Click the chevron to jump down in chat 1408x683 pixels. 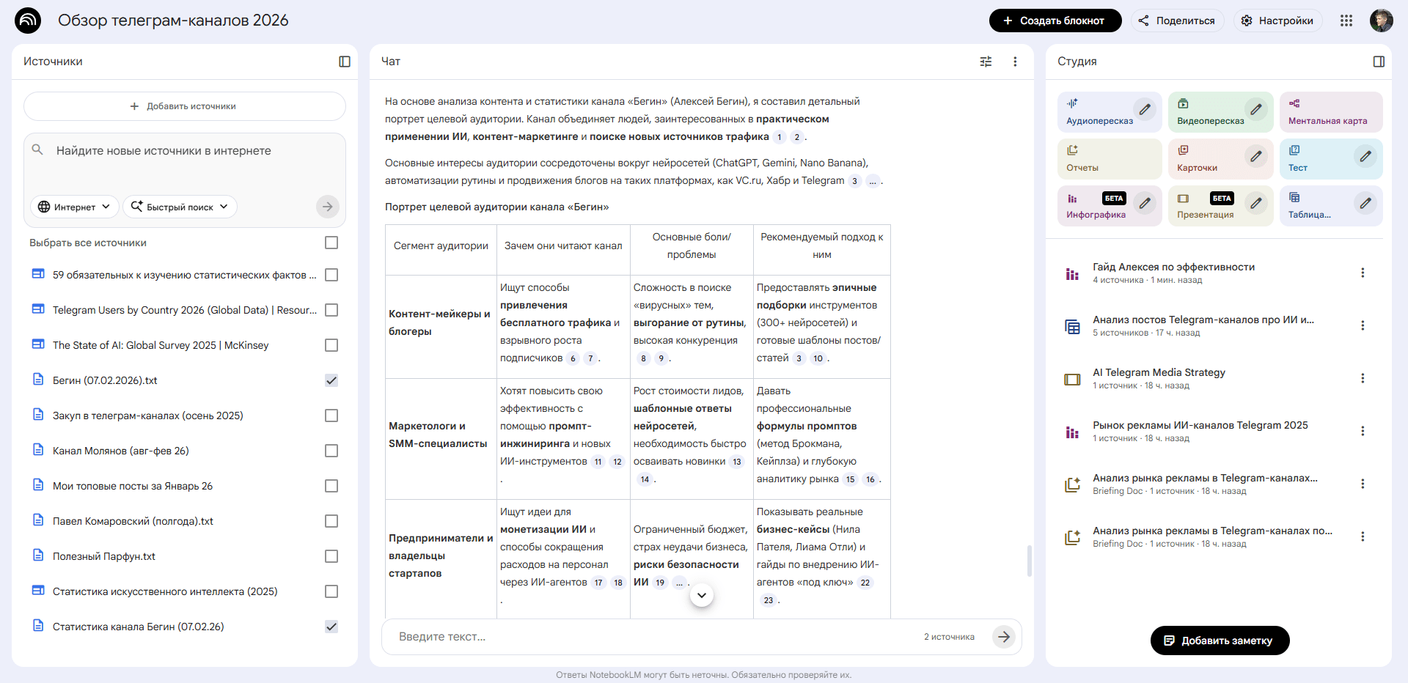click(x=701, y=595)
